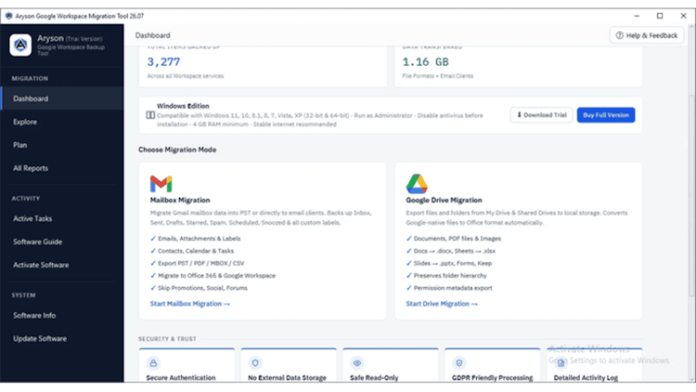Screen dimensions: 696x392
Task: Click the Gmail icon on Mailbox Migration card
Action: 161,184
